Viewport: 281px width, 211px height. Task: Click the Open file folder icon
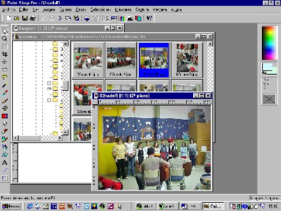click(16, 18)
